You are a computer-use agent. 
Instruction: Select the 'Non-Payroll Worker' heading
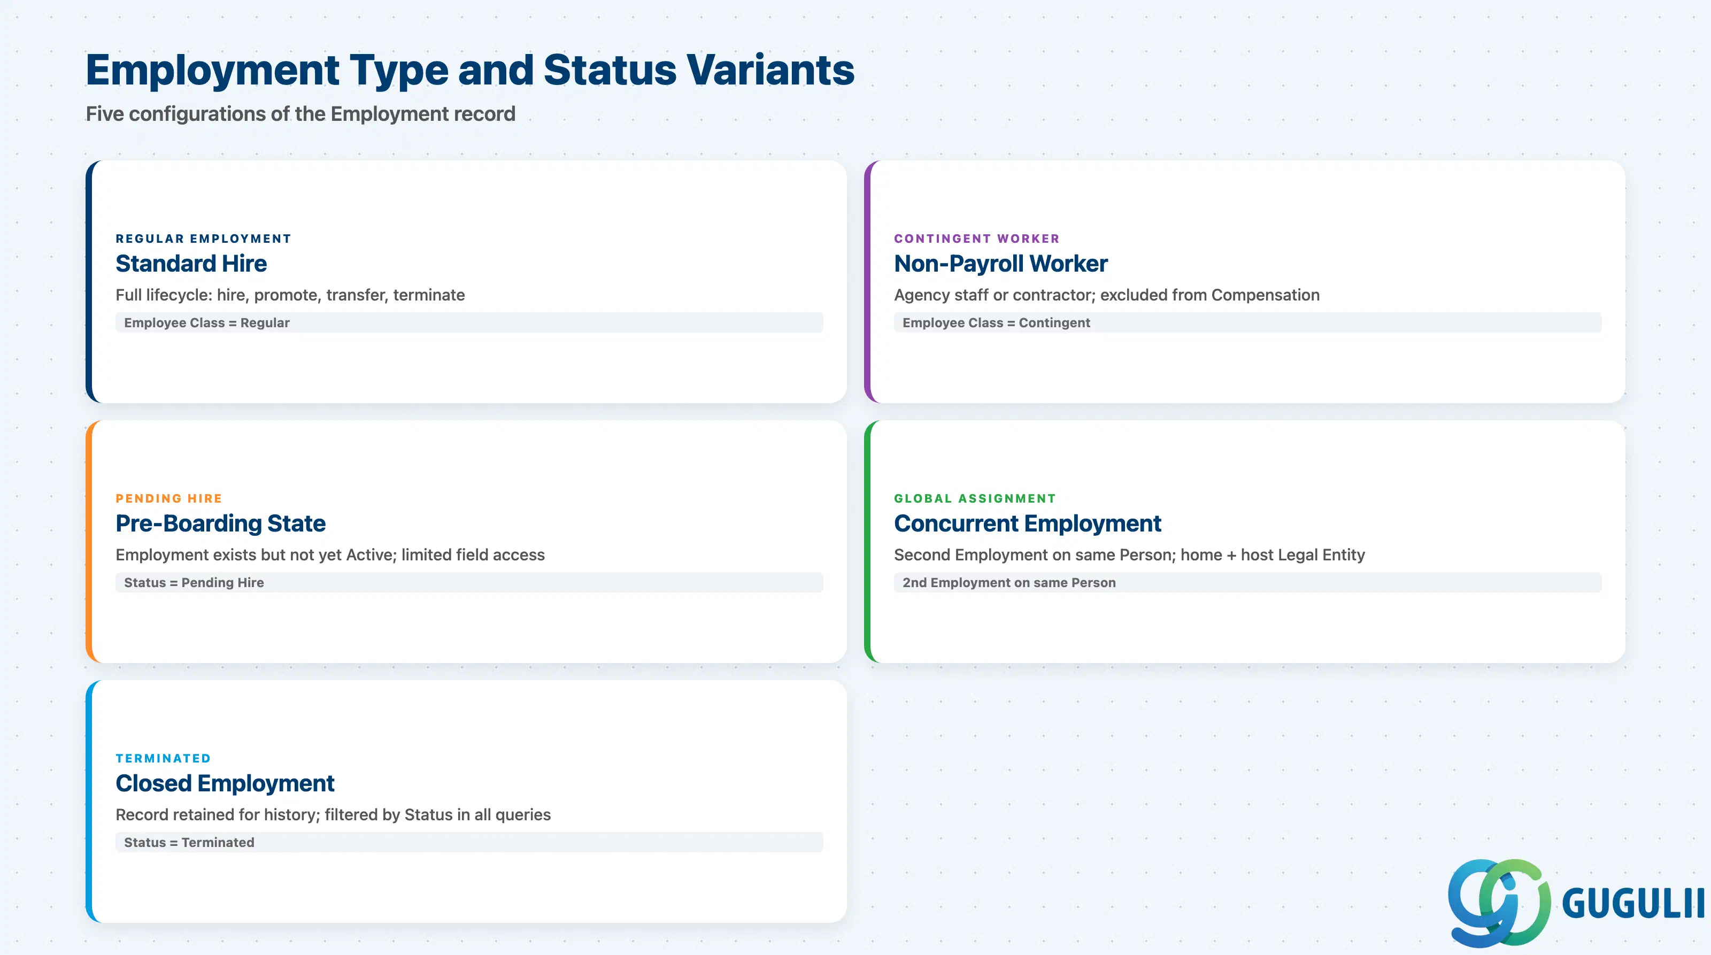(1000, 264)
